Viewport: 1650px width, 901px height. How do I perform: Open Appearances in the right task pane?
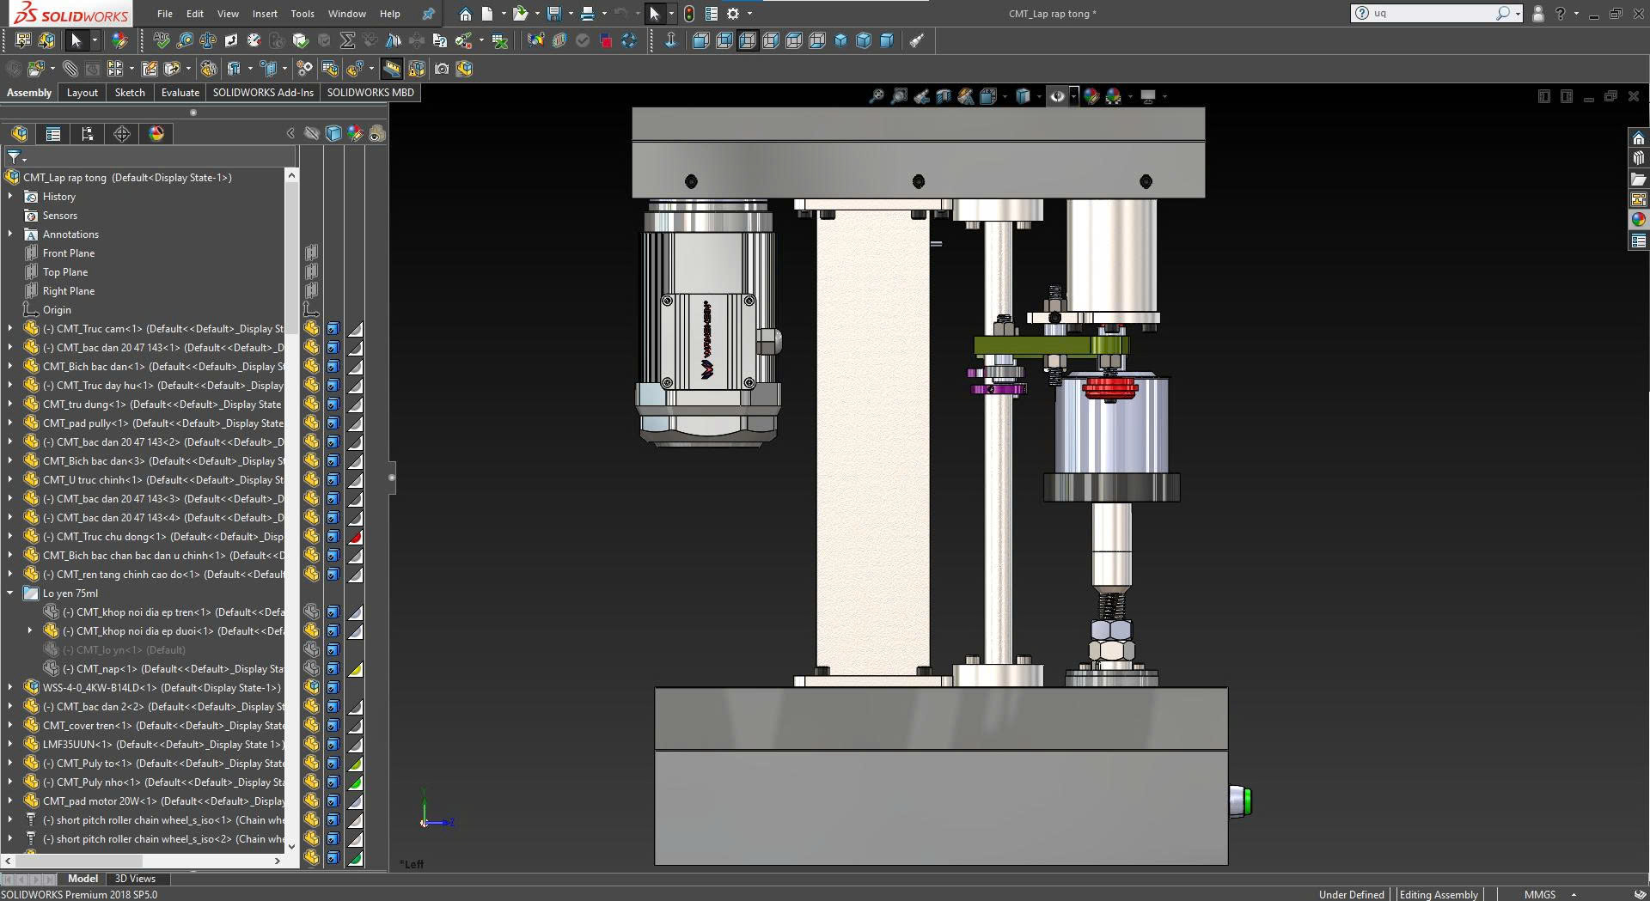click(1639, 220)
